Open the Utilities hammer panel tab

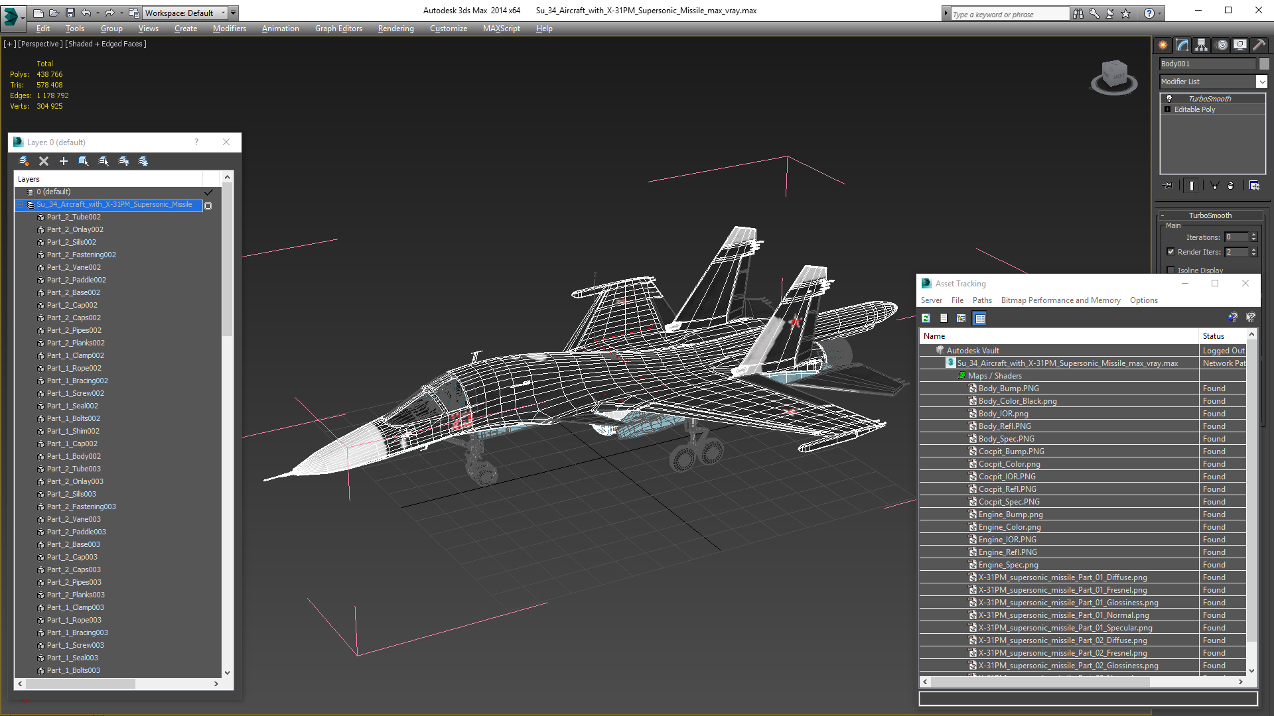pos(1259,45)
